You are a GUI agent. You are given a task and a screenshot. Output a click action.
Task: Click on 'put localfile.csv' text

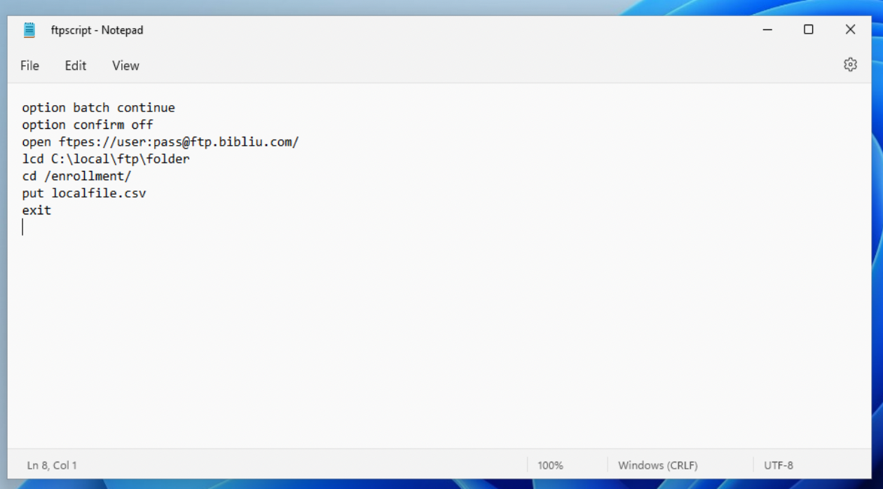(x=84, y=193)
